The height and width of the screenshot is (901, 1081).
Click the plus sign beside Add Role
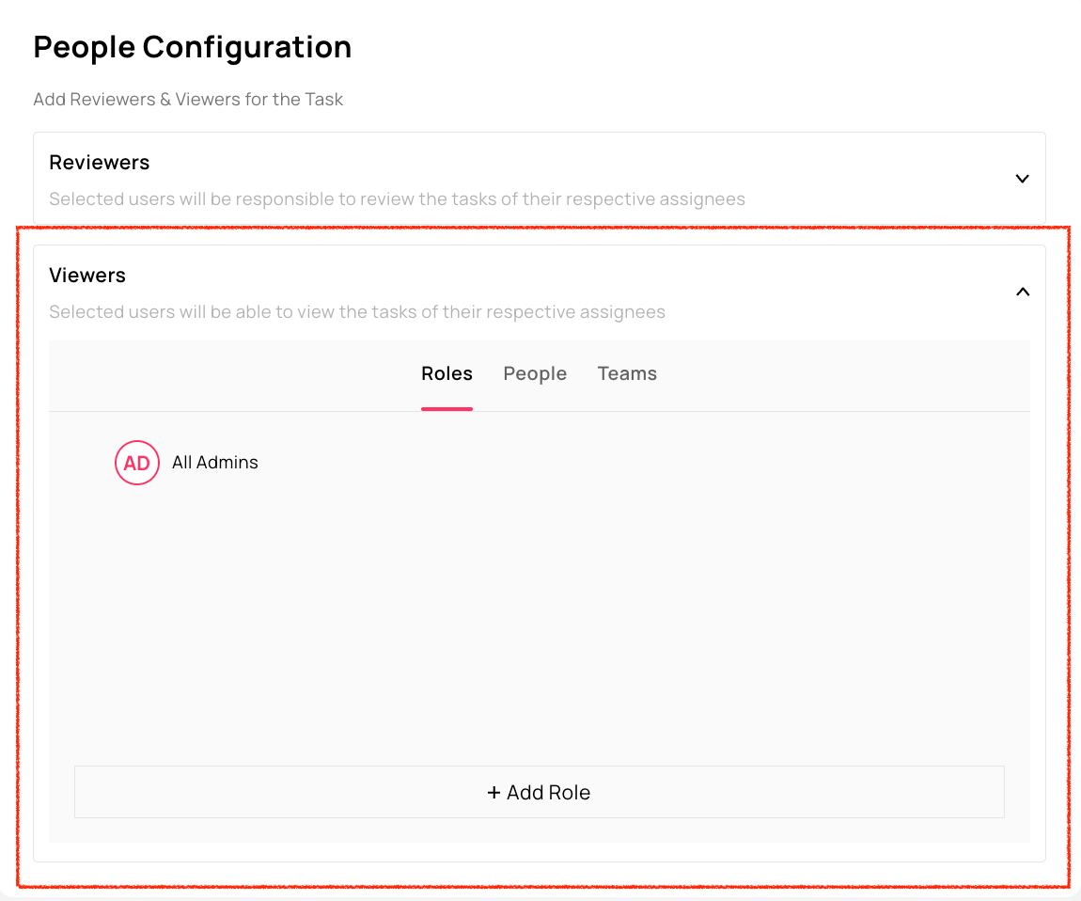[493, 793]
